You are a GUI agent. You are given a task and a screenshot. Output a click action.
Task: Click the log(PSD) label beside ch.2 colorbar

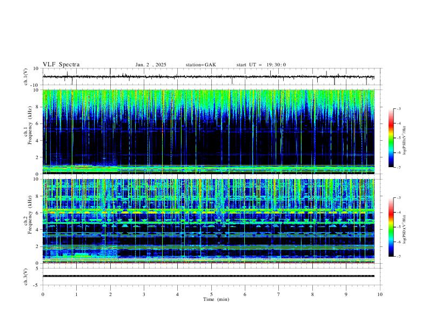point(405,229)
